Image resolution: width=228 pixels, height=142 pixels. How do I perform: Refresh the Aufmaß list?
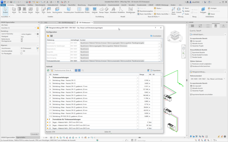pyautogui.click(x=48, y=71)
